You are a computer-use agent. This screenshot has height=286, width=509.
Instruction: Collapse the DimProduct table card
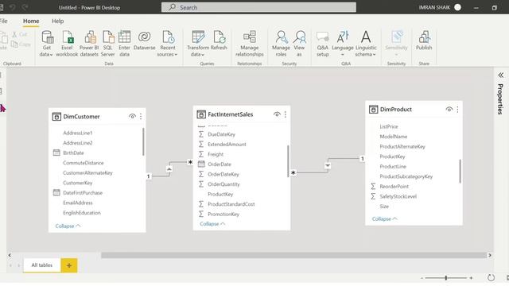click(x=385, y=219)
